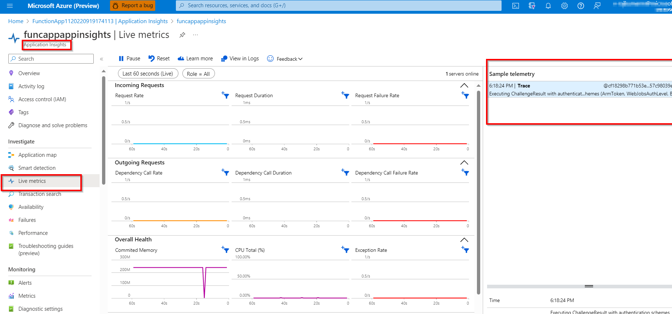Screen dimensions: 672x314
Task: Open the more options ellipsis beside the title
Action: [x=195, y=35]
